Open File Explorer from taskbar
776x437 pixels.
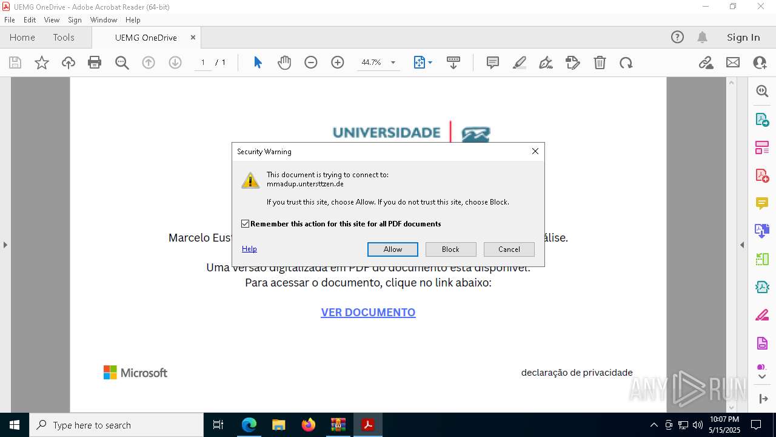[x=278, y=425]
